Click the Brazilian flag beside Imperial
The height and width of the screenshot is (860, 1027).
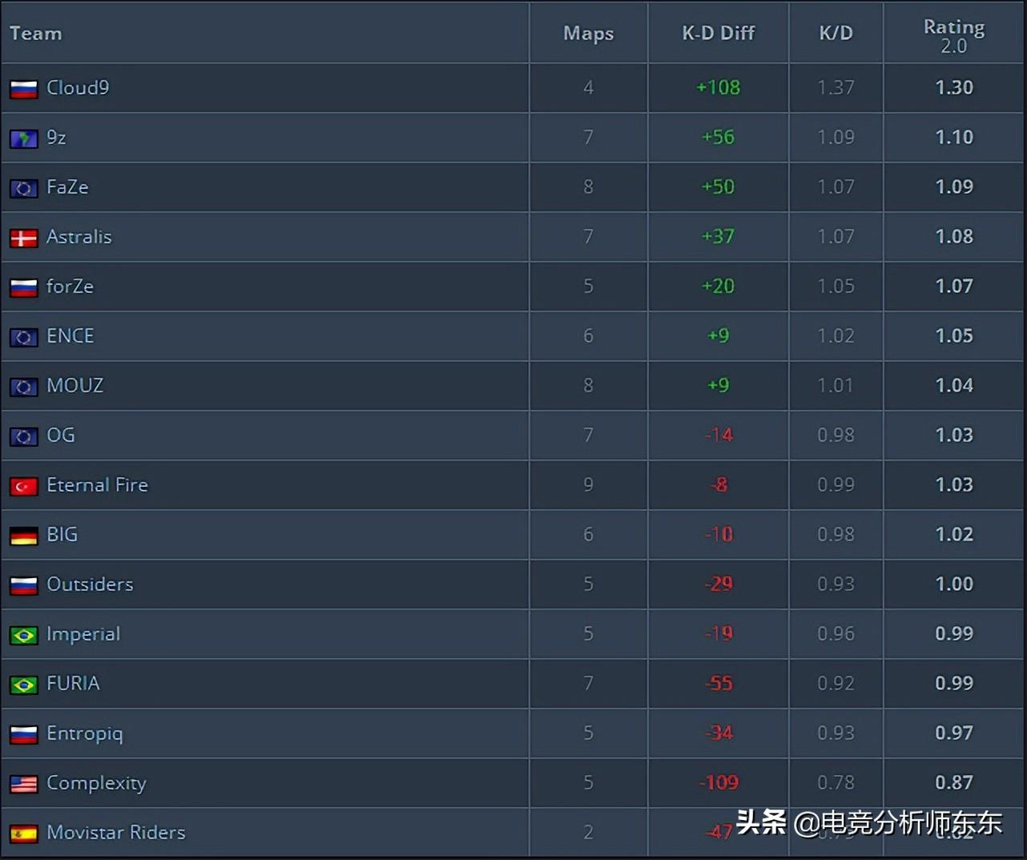(24, 635)
